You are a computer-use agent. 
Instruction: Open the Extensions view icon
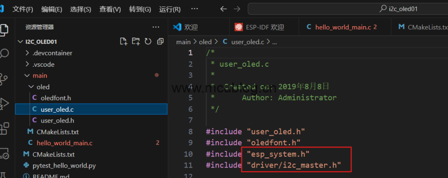[4, 128]
